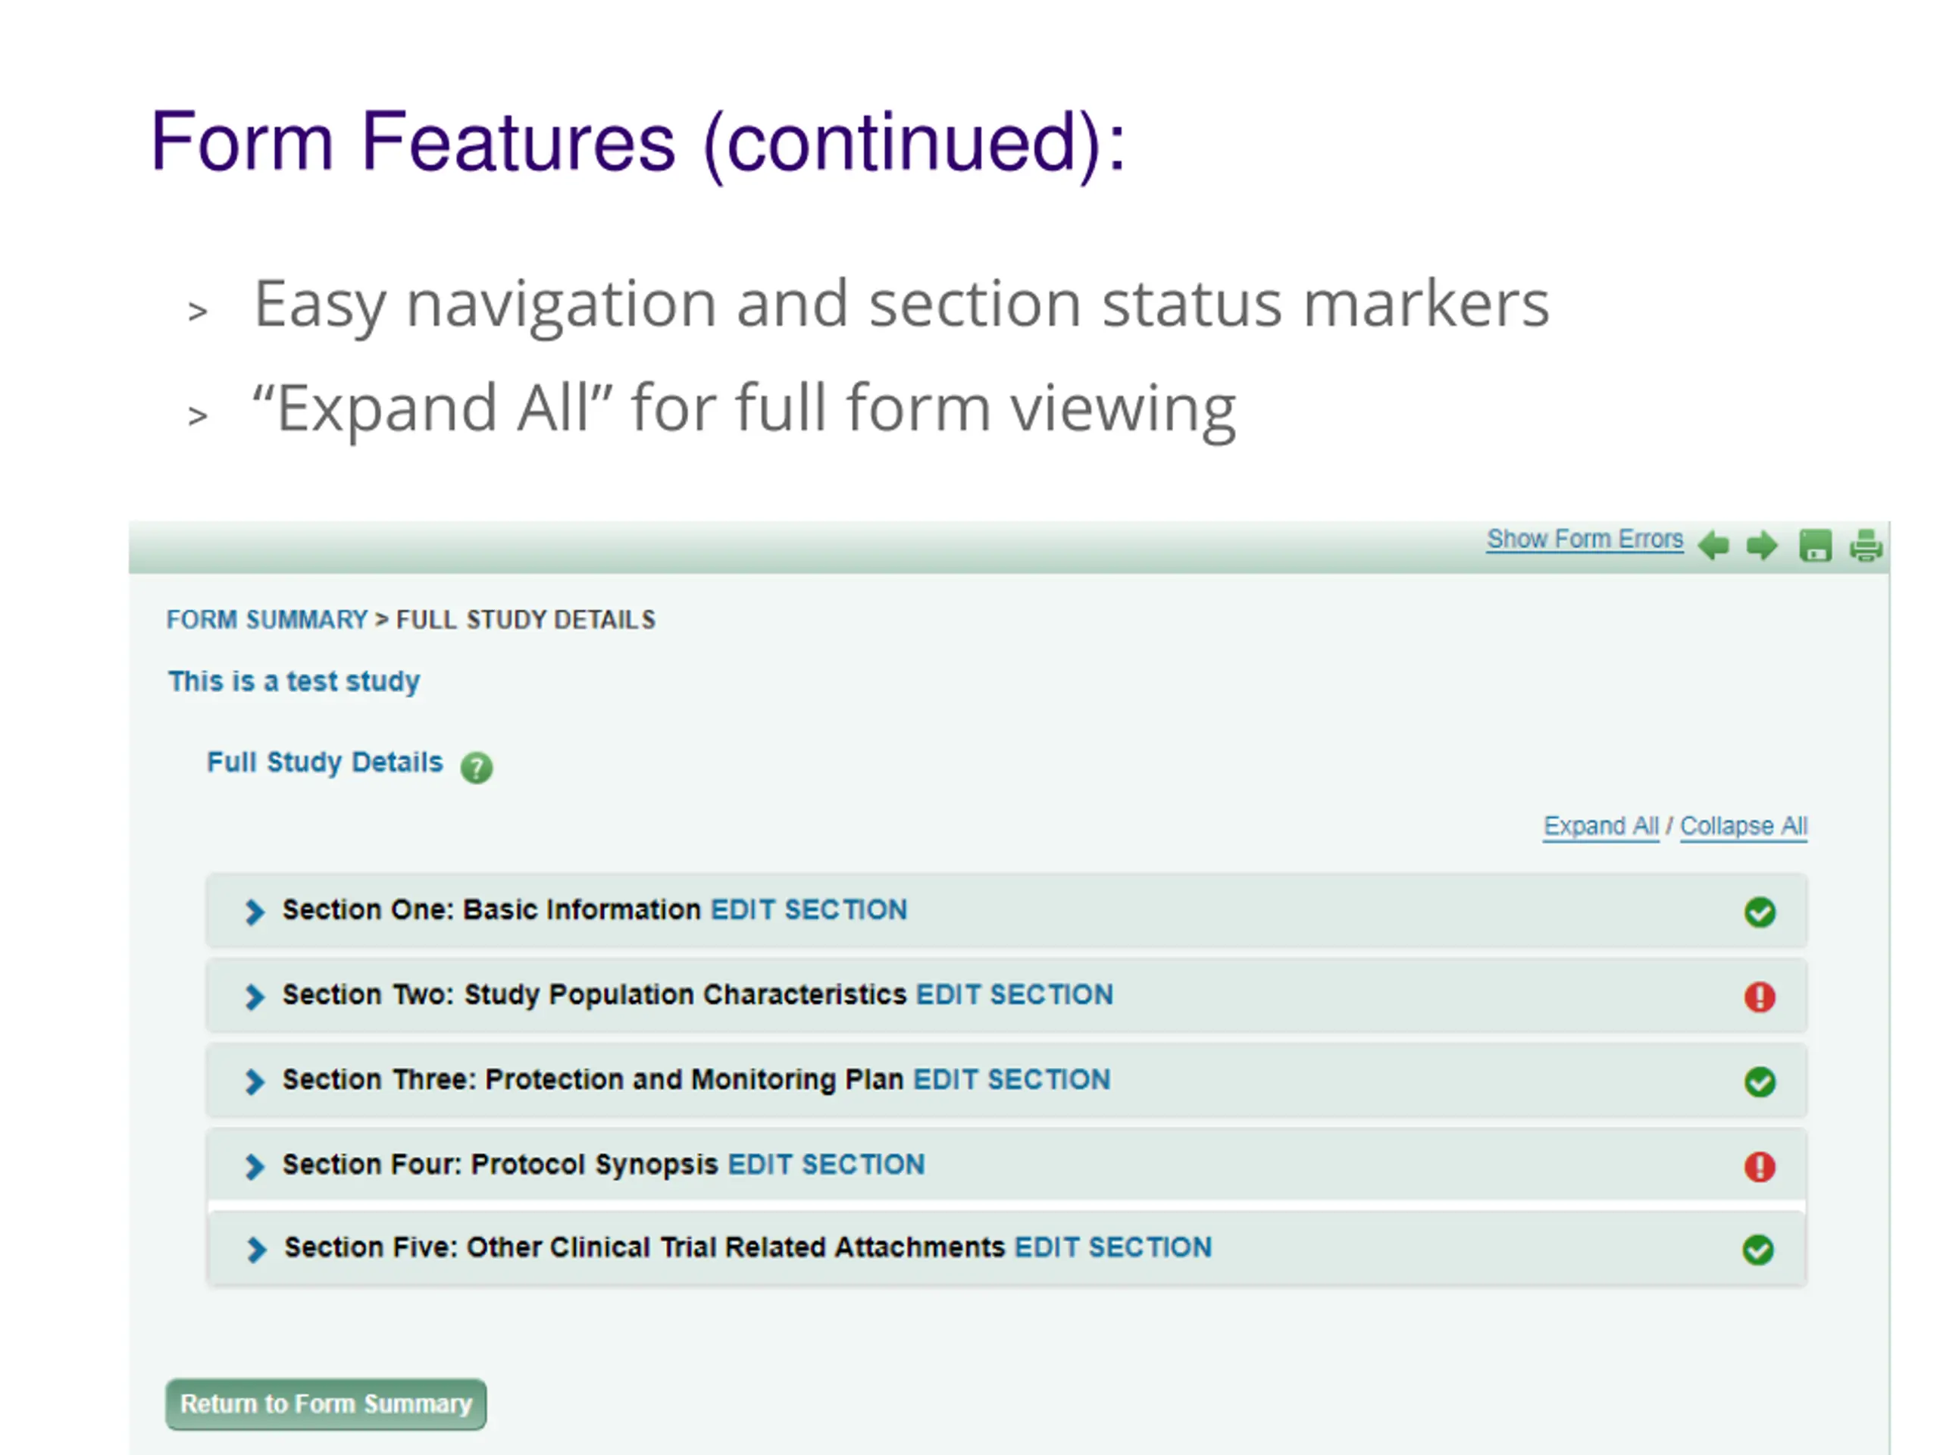Click Return to Form Summary button
The width and height of the screenshot is (1940, 1455).
point(327,1404)
